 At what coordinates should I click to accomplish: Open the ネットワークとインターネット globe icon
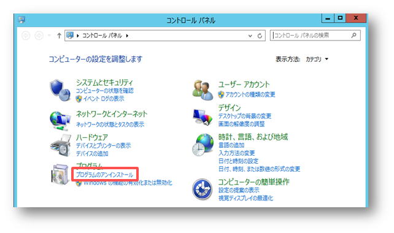point(60,121)
